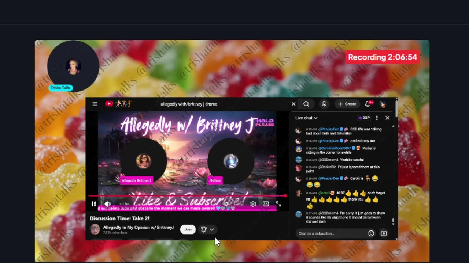Go to YouTube home via logo
Screen dimensions: 469x263
click(118, 104)
